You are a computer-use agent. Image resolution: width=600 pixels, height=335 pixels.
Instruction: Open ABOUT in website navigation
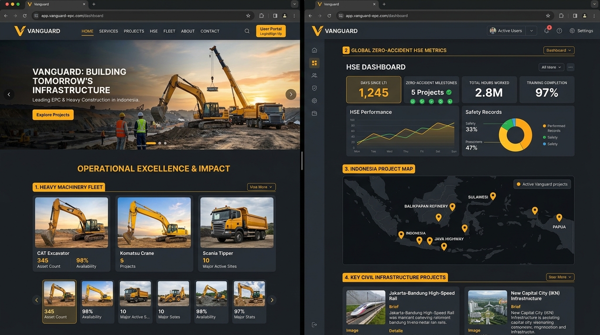click(188, 31)
